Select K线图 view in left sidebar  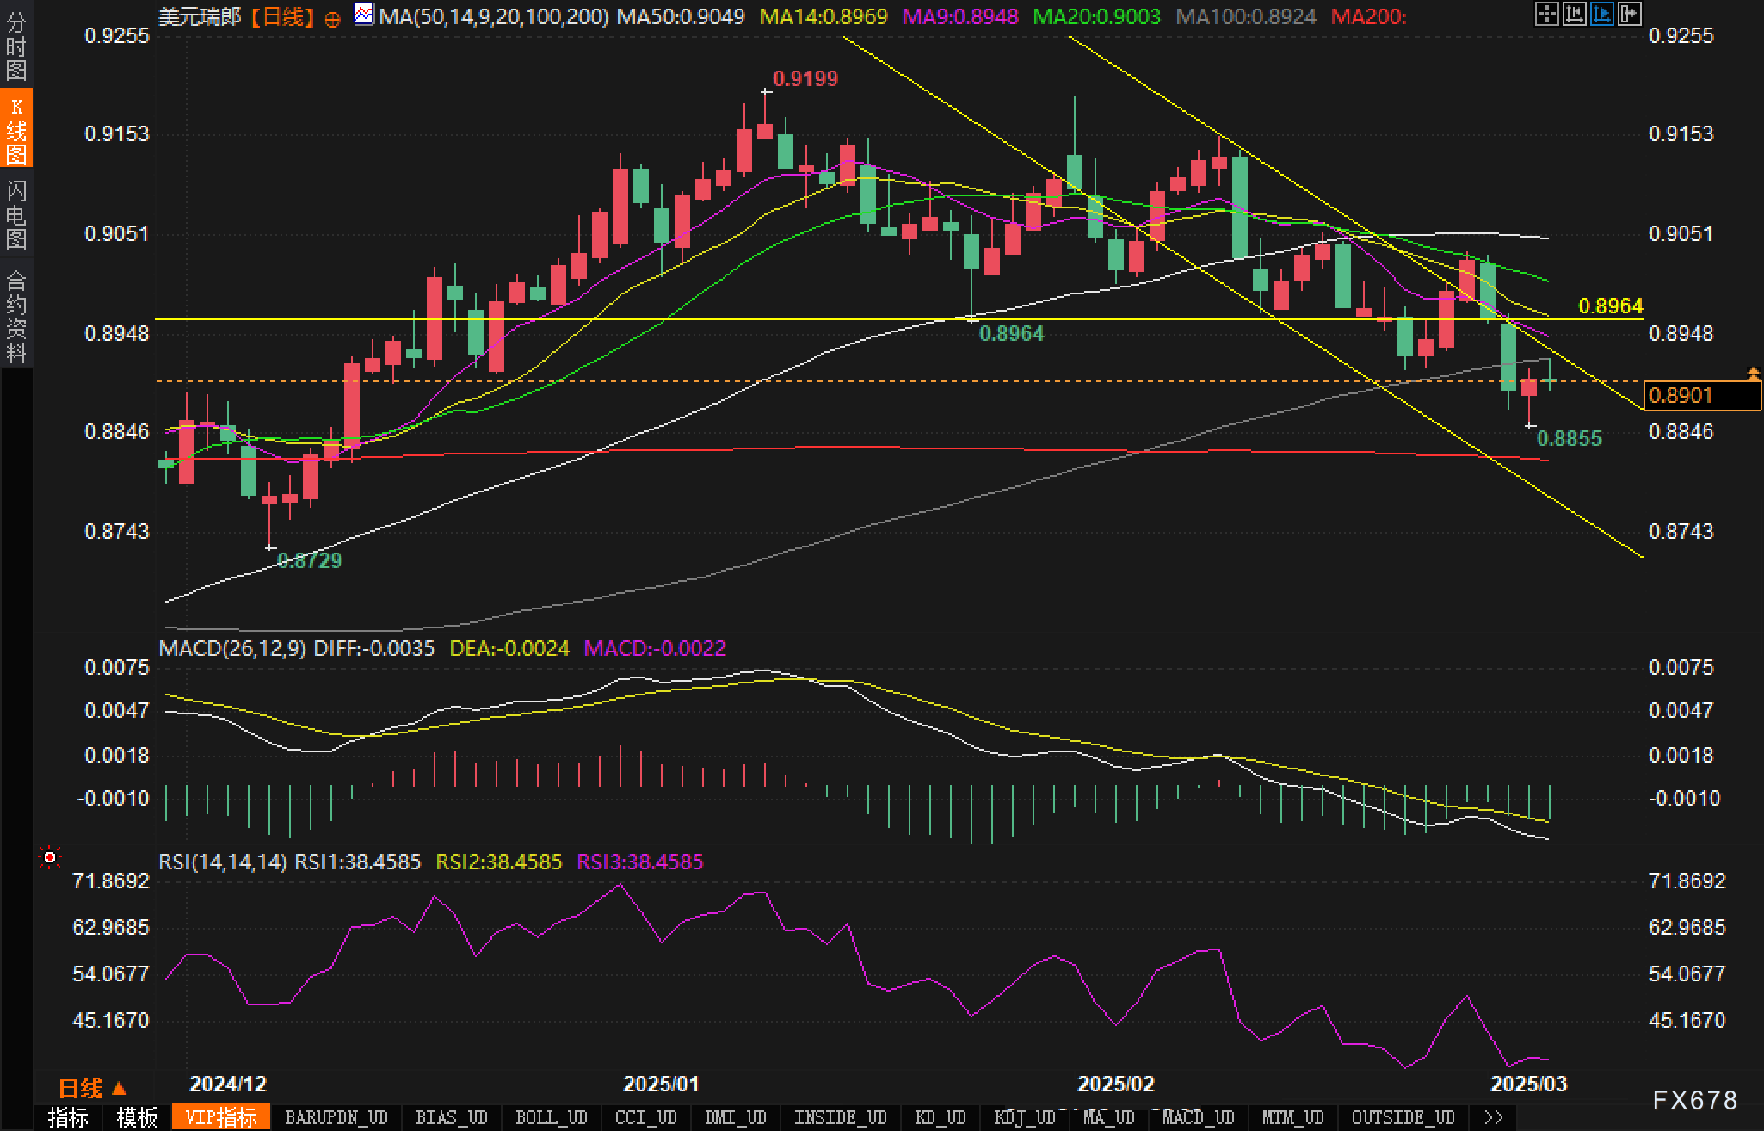15,130
